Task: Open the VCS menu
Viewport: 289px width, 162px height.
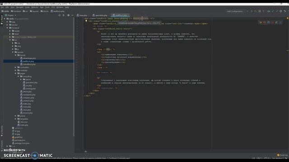Action: click(53, 7)
